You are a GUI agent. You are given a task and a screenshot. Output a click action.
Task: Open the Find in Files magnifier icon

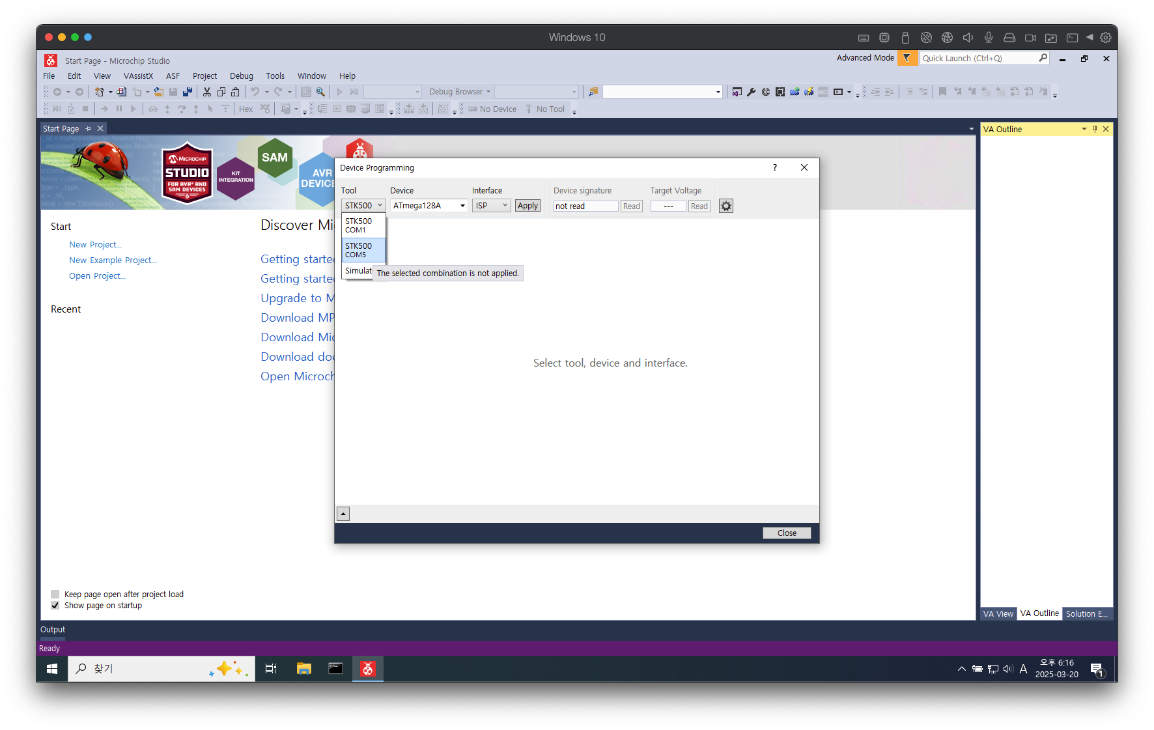[x=320, y=92]
